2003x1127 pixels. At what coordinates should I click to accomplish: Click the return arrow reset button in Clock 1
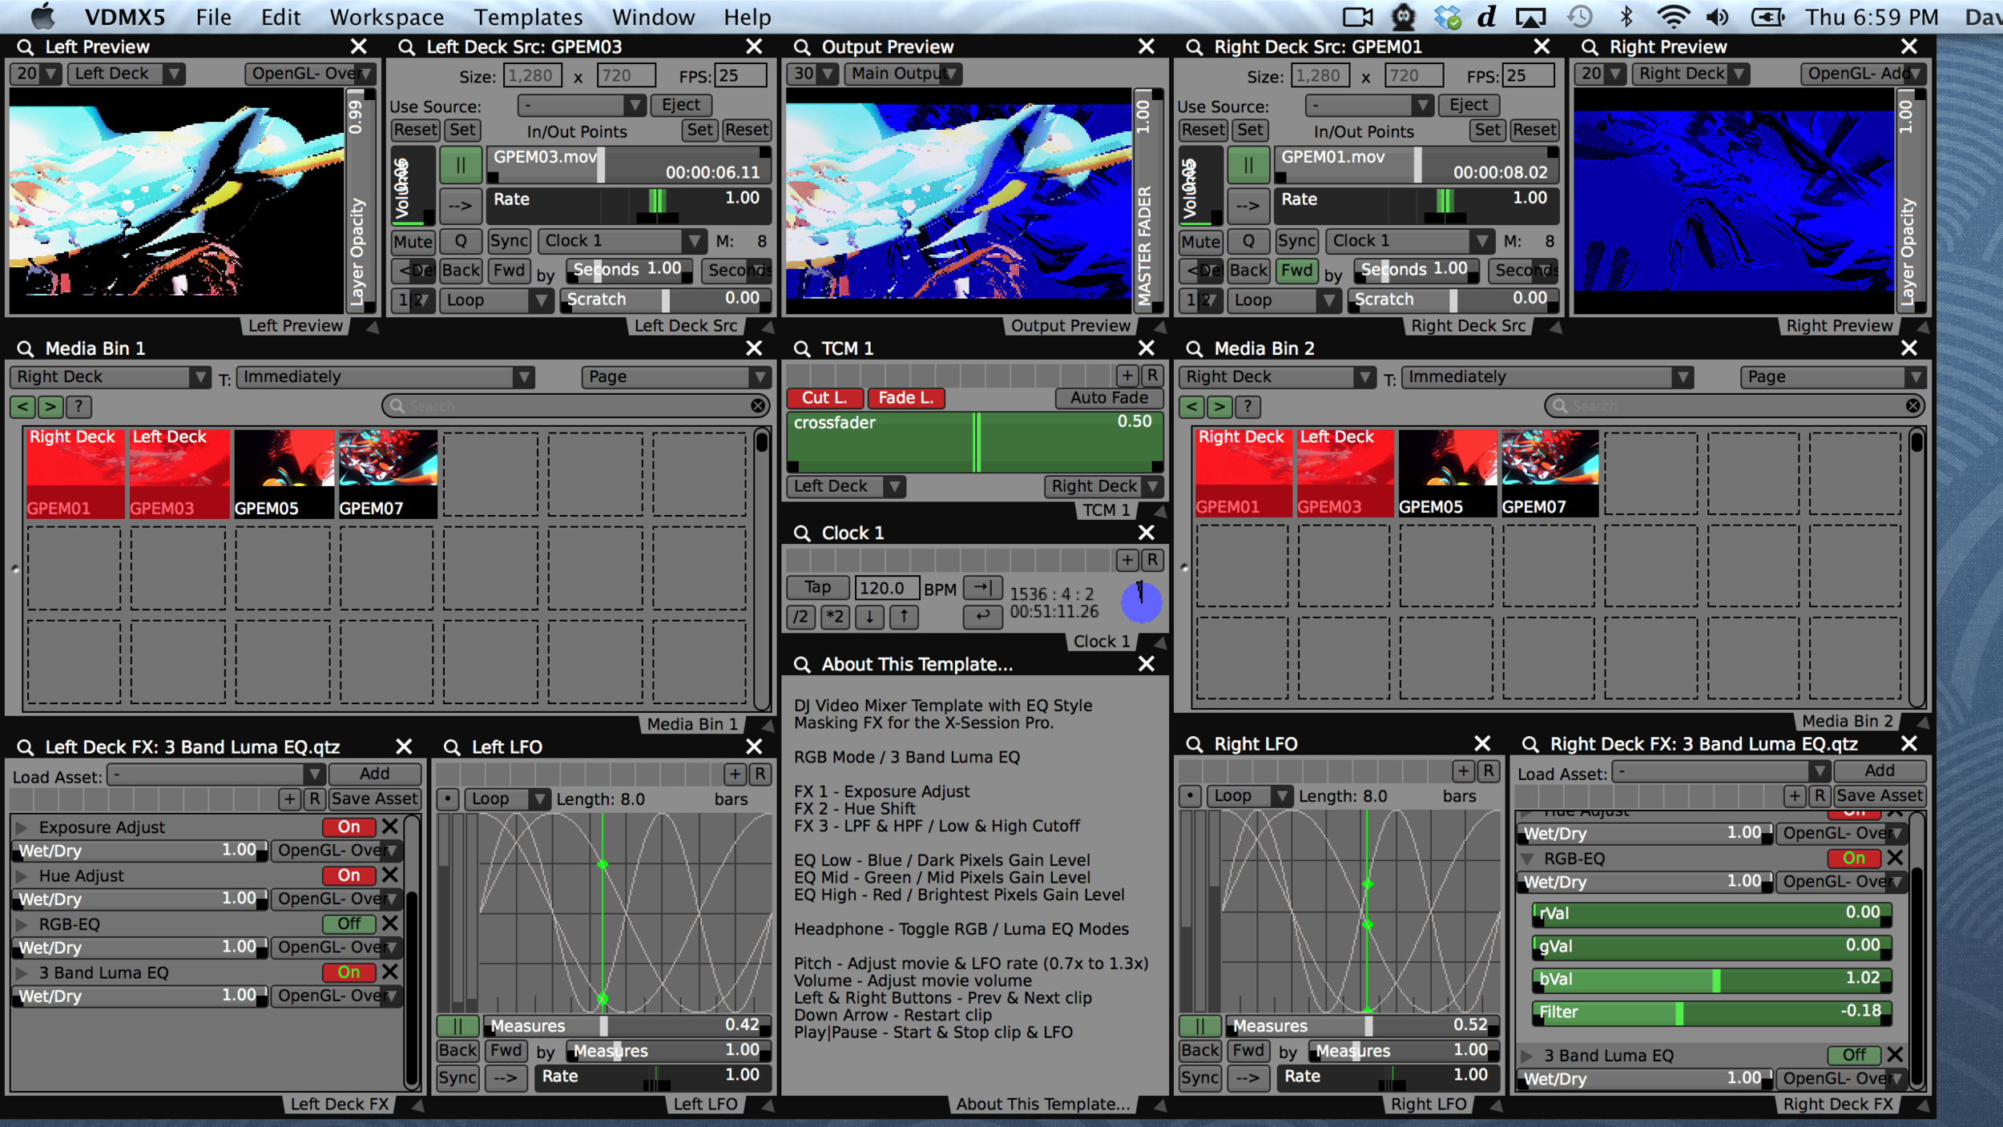pos(982,616)
